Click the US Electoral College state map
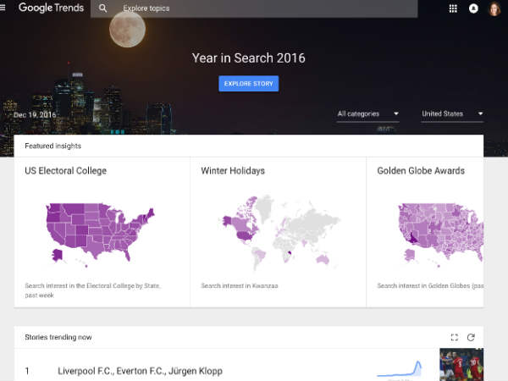The height and width of the screenshot is (381, 508). click(x=101, y=234)
